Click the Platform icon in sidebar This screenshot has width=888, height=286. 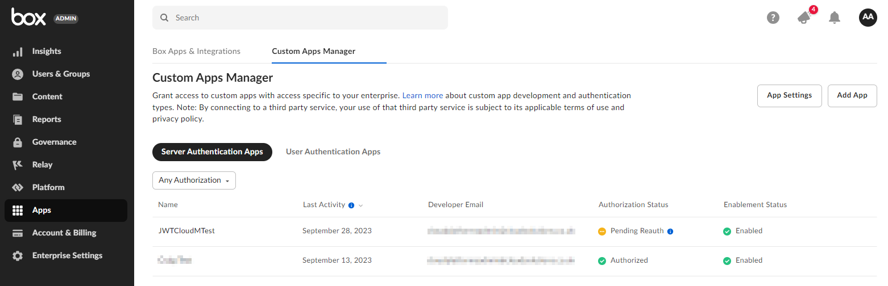pos(18,188)
